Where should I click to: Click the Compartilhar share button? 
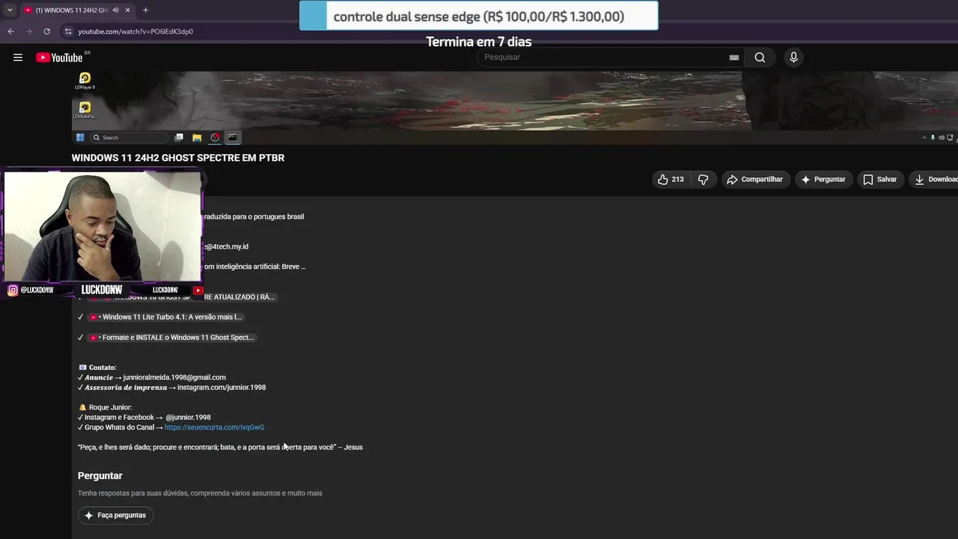click(x=755, y=180)
